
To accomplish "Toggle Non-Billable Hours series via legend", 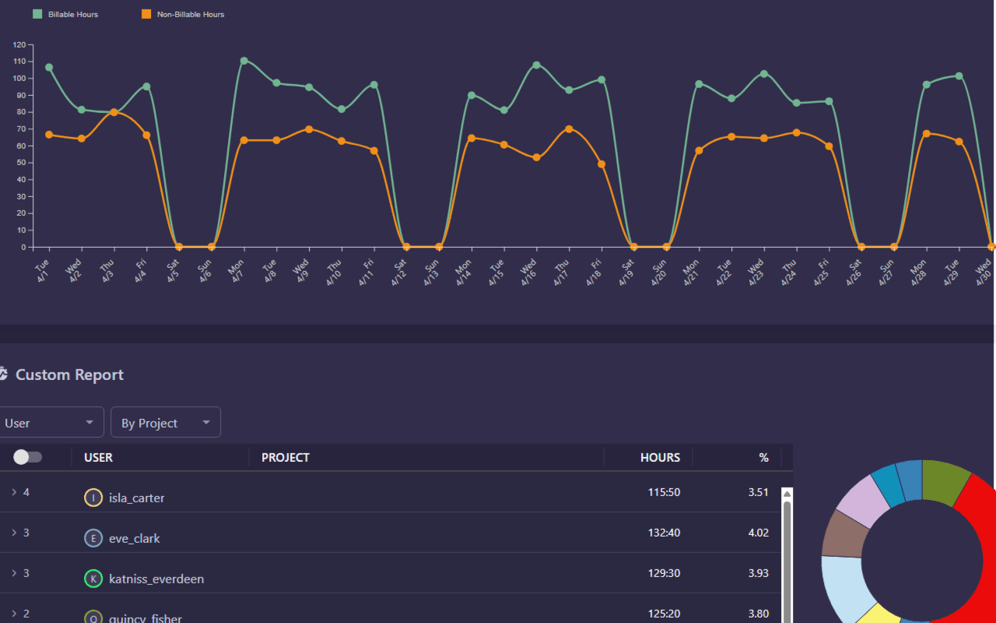I will coord(183,13).
